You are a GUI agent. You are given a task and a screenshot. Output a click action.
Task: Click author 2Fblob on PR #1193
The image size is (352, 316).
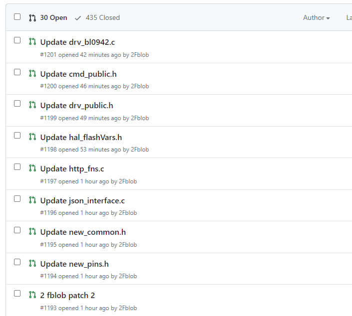click(128, 308)
